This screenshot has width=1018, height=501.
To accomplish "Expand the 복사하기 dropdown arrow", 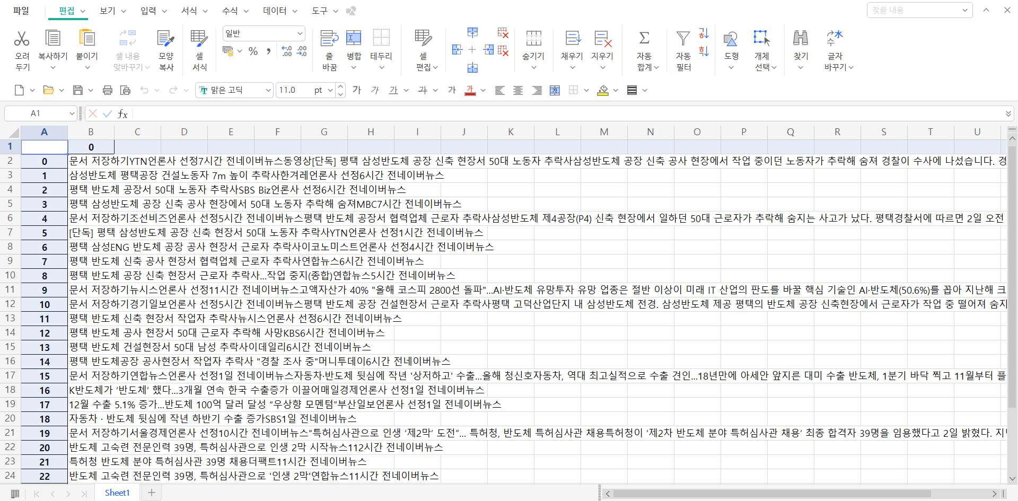I will point(53,67).
